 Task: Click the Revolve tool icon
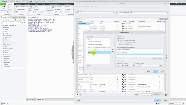point(56,7)
